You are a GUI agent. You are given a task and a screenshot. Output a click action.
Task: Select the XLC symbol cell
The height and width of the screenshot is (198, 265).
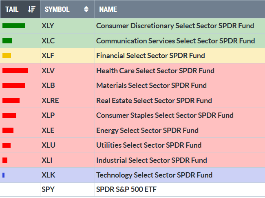click(48, 40)
